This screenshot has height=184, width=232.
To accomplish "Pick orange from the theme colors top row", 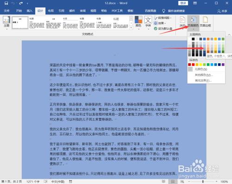I will click(x=208, y=39).
